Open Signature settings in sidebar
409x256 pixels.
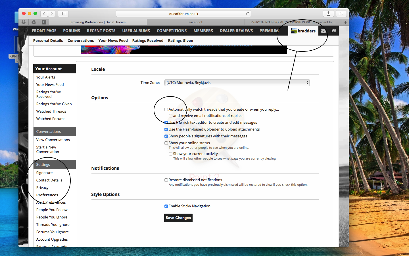click(x=44, y=173)
